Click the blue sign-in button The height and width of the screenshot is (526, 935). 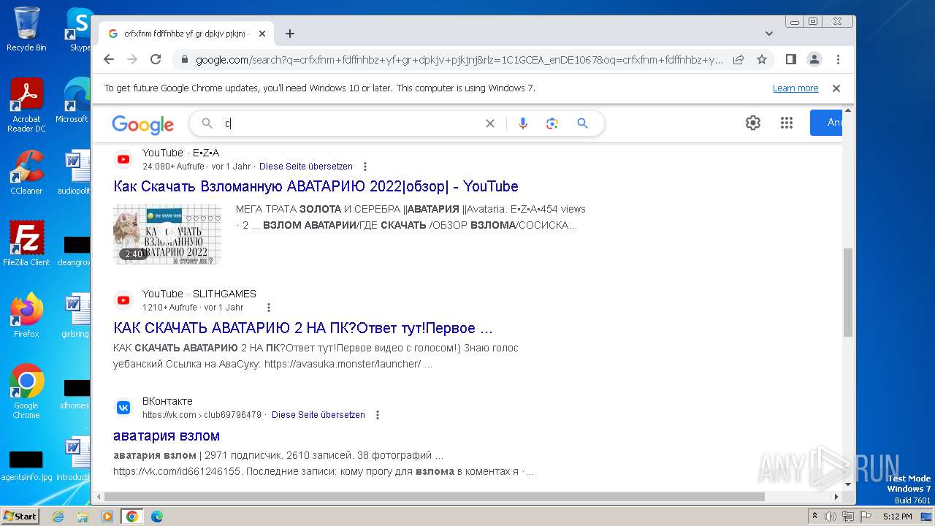826,123
